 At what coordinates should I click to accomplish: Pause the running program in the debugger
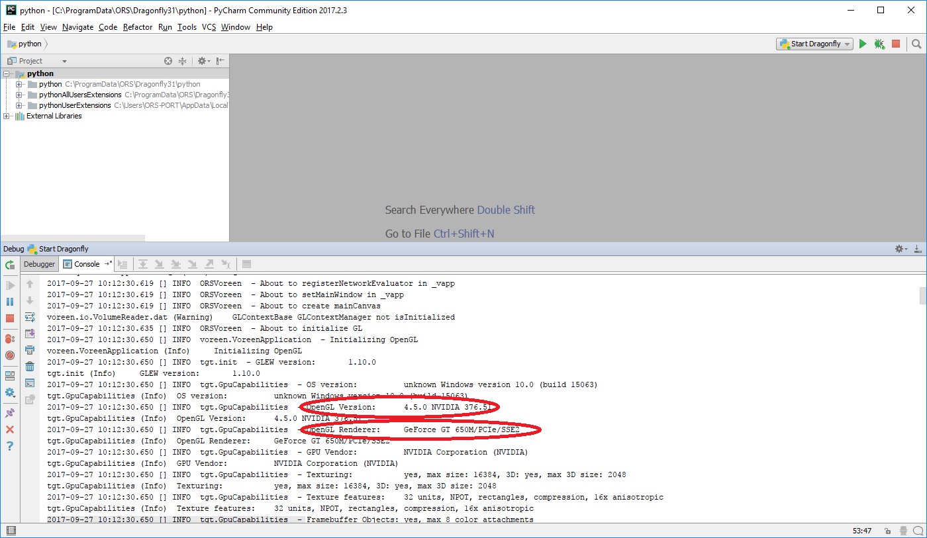coord(10,302)
